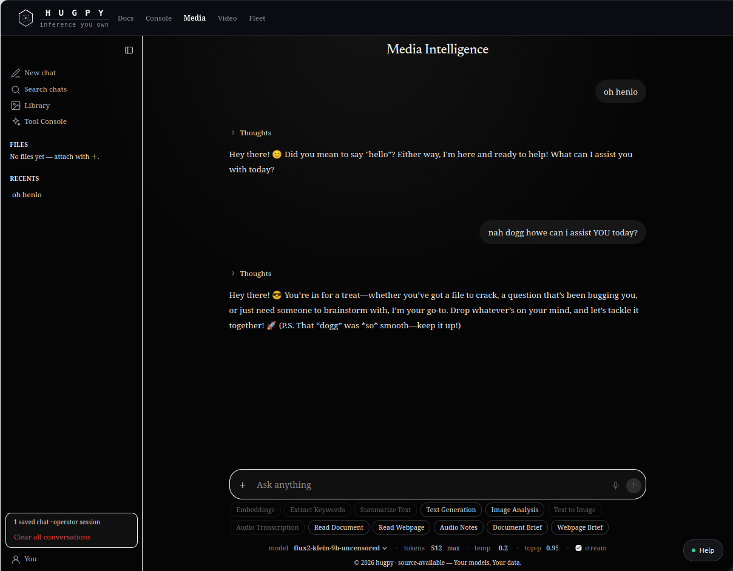The width and height of the screenshot is (733, 571).
Task: Select the Media tab
Action: coord(195,18)
